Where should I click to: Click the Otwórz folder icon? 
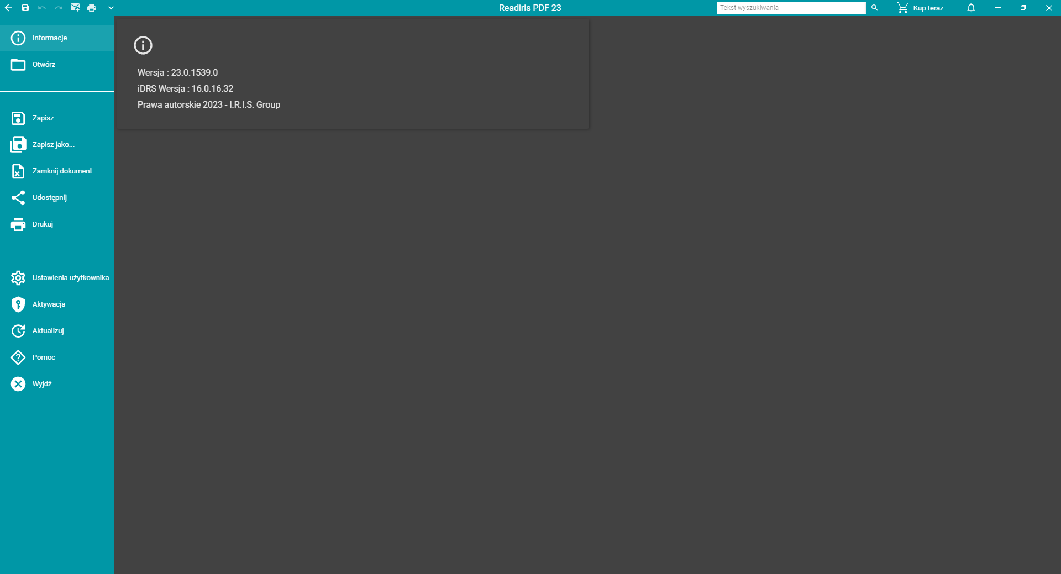(18, 65)
